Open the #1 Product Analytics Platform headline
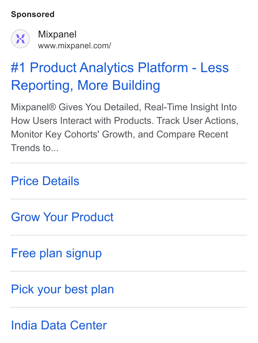258x343 pixels. pyautogui.click(x=120, y=76)
